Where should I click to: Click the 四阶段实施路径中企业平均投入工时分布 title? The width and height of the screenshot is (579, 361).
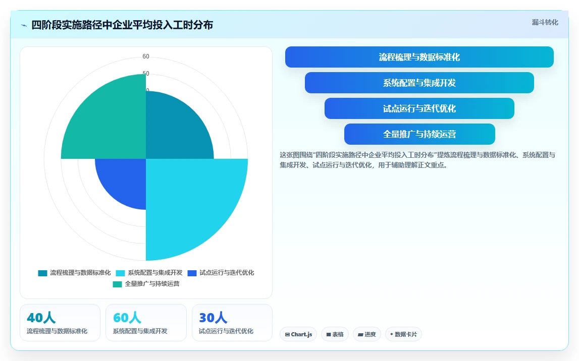tap(122, 25)
